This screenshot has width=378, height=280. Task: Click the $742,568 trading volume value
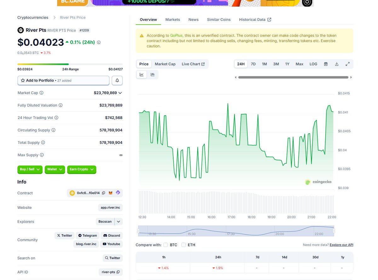coord(114,117)
